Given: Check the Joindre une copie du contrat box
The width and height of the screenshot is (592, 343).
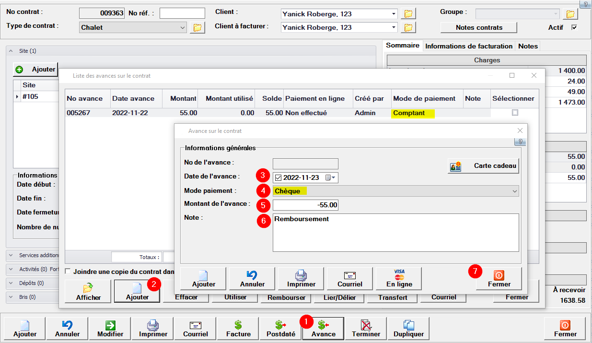Looking at the screenshot, I should click(x=68, y=271).
